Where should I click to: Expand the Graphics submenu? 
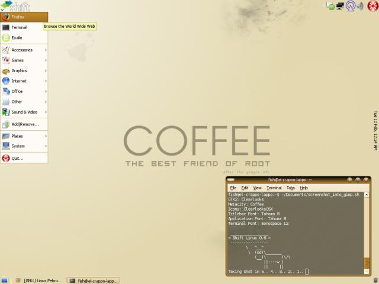24,71
